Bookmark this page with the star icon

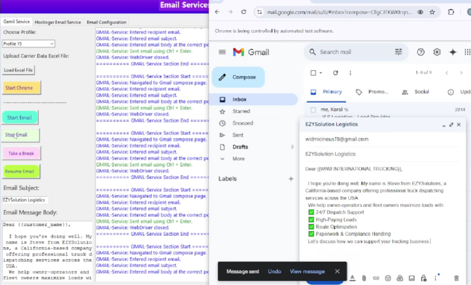pyautogui.click(x=432, y=12)
